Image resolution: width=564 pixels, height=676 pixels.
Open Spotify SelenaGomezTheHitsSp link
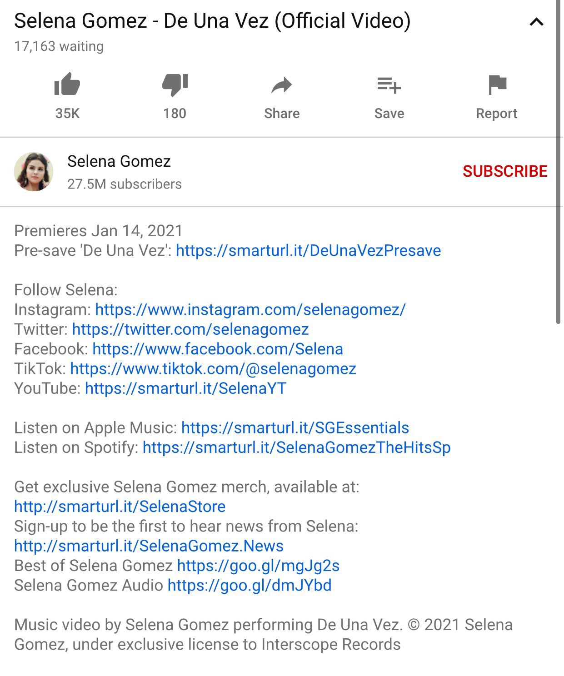click(297, 447)
